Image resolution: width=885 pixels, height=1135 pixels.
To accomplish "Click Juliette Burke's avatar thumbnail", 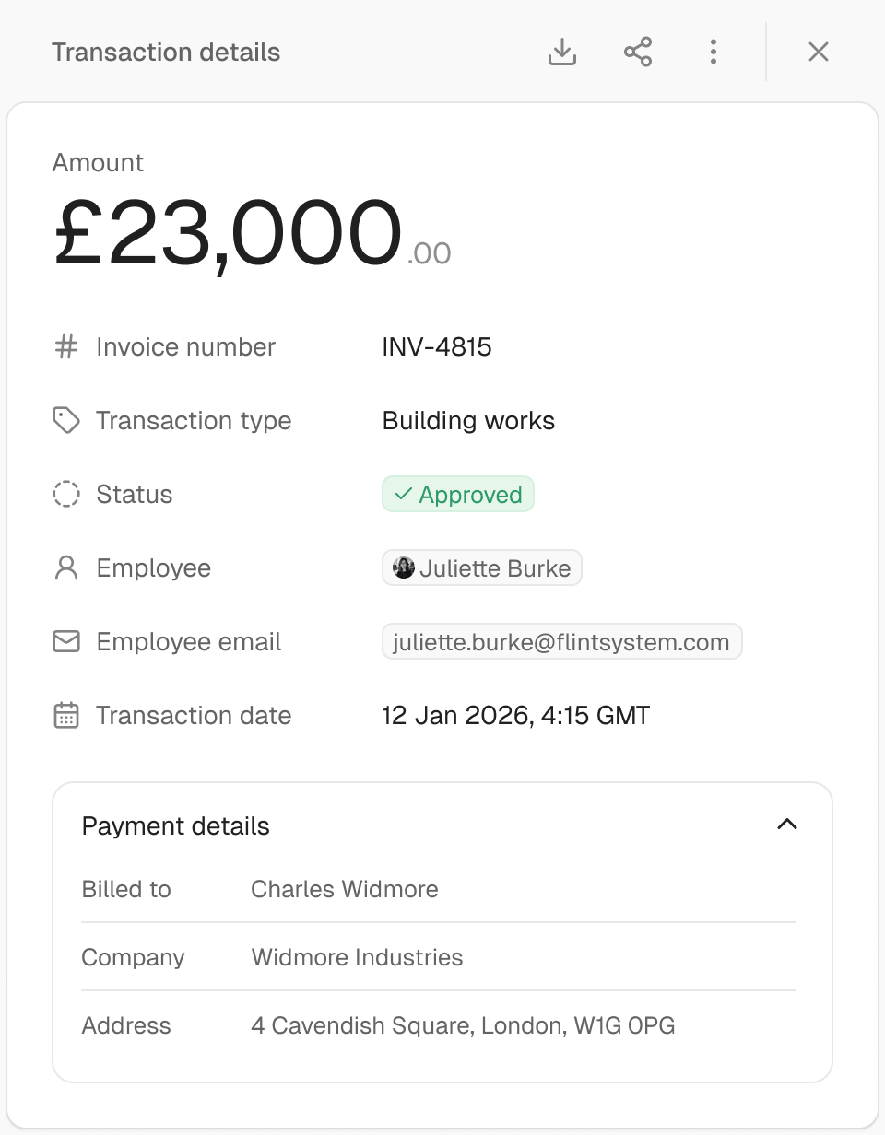I will click(x=404, y=568).
